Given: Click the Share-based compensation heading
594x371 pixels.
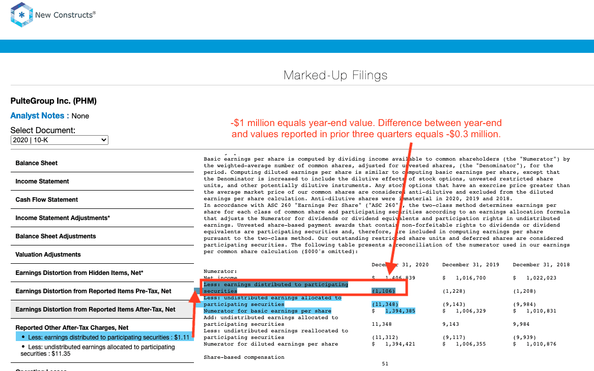Looking at the screenshot, I should click(244, 357).
